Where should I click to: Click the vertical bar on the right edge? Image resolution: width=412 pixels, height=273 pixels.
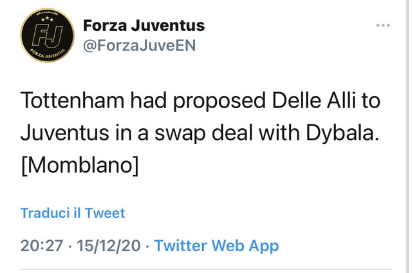[407, 136]
